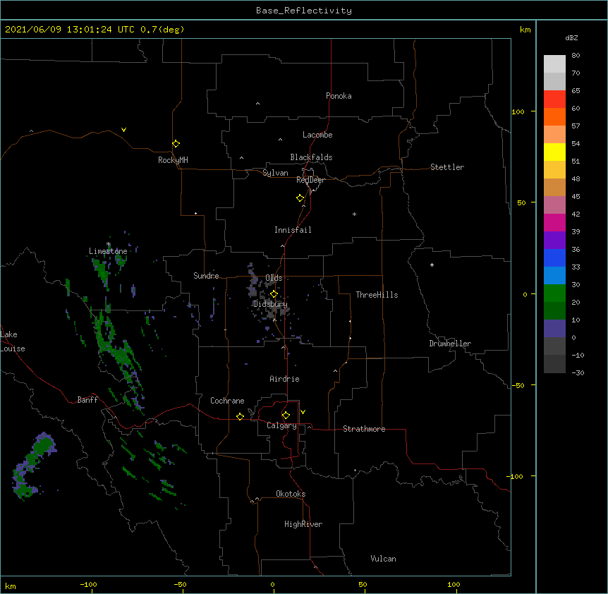Click the Strathmore town label

(x=364, y=429)
